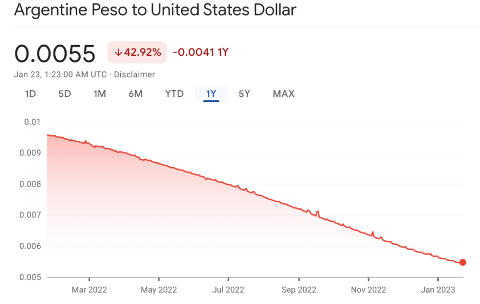The width and height of the screenshot is (480, 304).
Task: Open the Disclaimer link
Action: (x=134, y=74)
